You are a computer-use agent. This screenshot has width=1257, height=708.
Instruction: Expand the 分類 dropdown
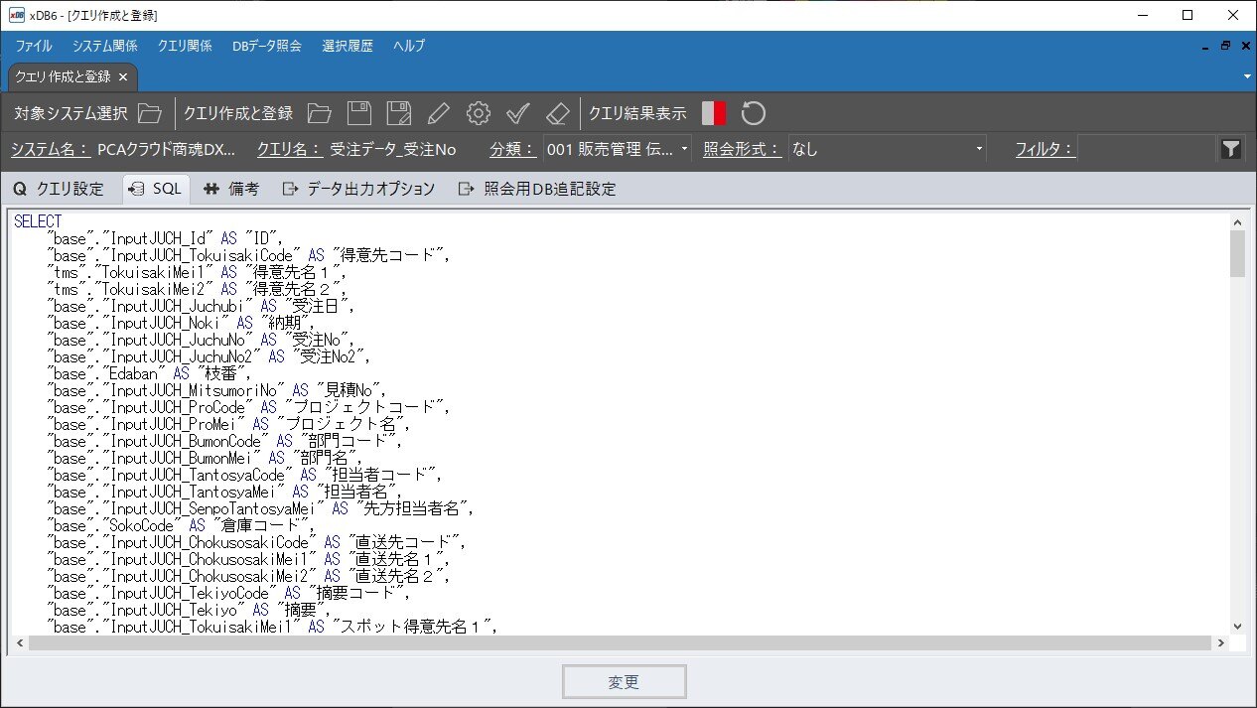(685, 149)
